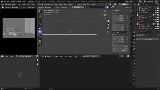160x90 pixels.
Task: Click the Add Modifier button
Action: click(148, 39)
